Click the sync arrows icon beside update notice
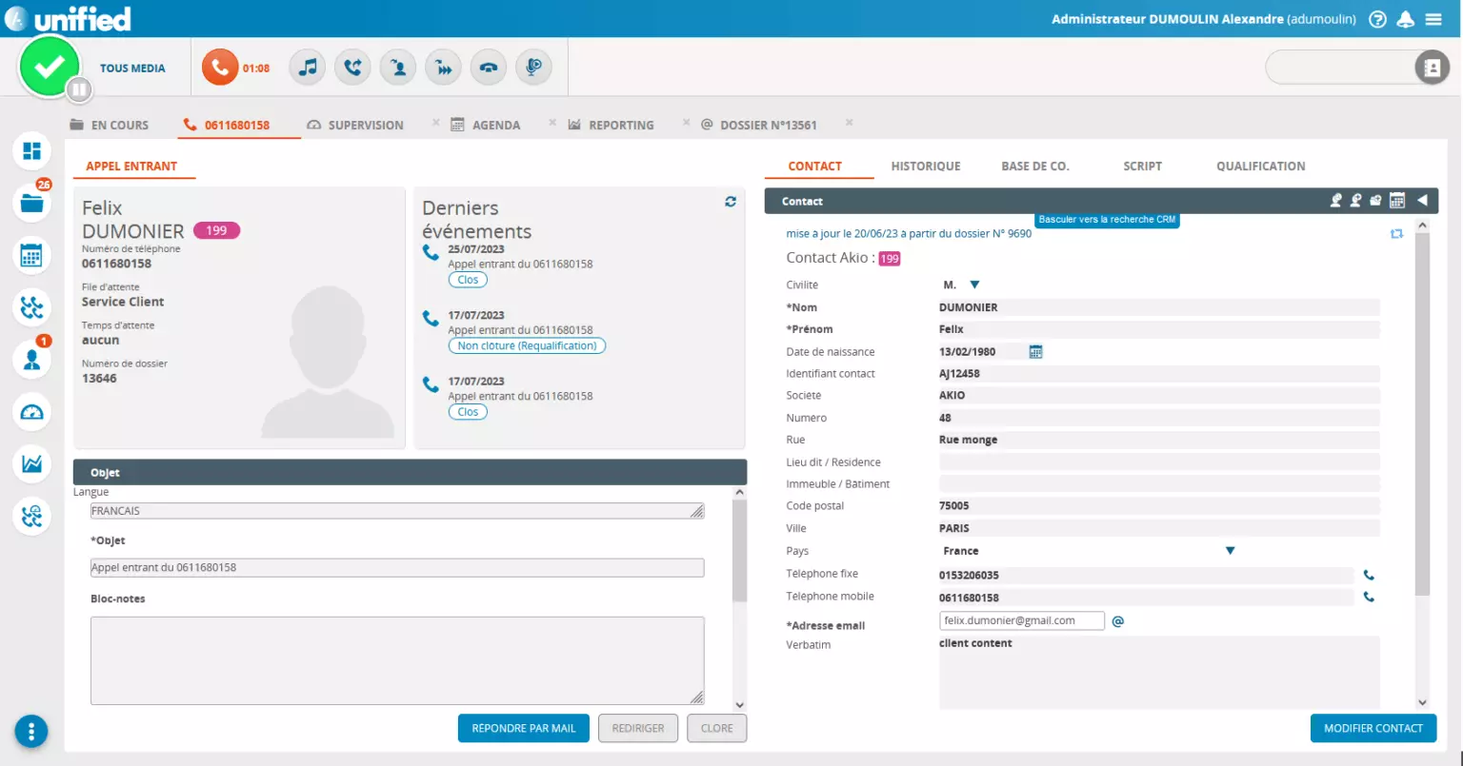The width and height of the screenshot is (1463, 766). (x=1397, y=233)
